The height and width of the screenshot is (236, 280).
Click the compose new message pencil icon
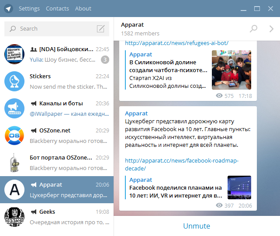click(x=101, y=29)
